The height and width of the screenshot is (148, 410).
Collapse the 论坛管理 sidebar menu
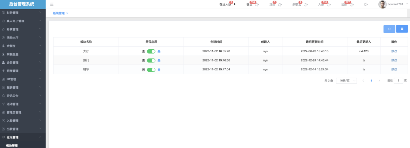(x=23, y=137)
